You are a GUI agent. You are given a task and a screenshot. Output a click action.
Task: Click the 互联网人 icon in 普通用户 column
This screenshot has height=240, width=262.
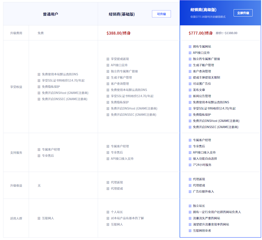pyautogui.click(x=39, y=218)
